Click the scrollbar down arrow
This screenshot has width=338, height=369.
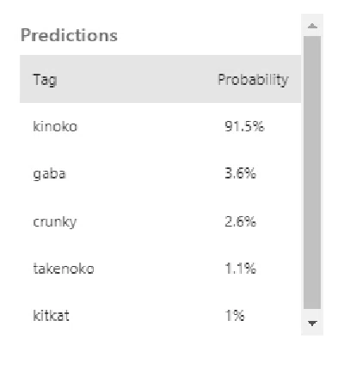click(x=312, y=324)
